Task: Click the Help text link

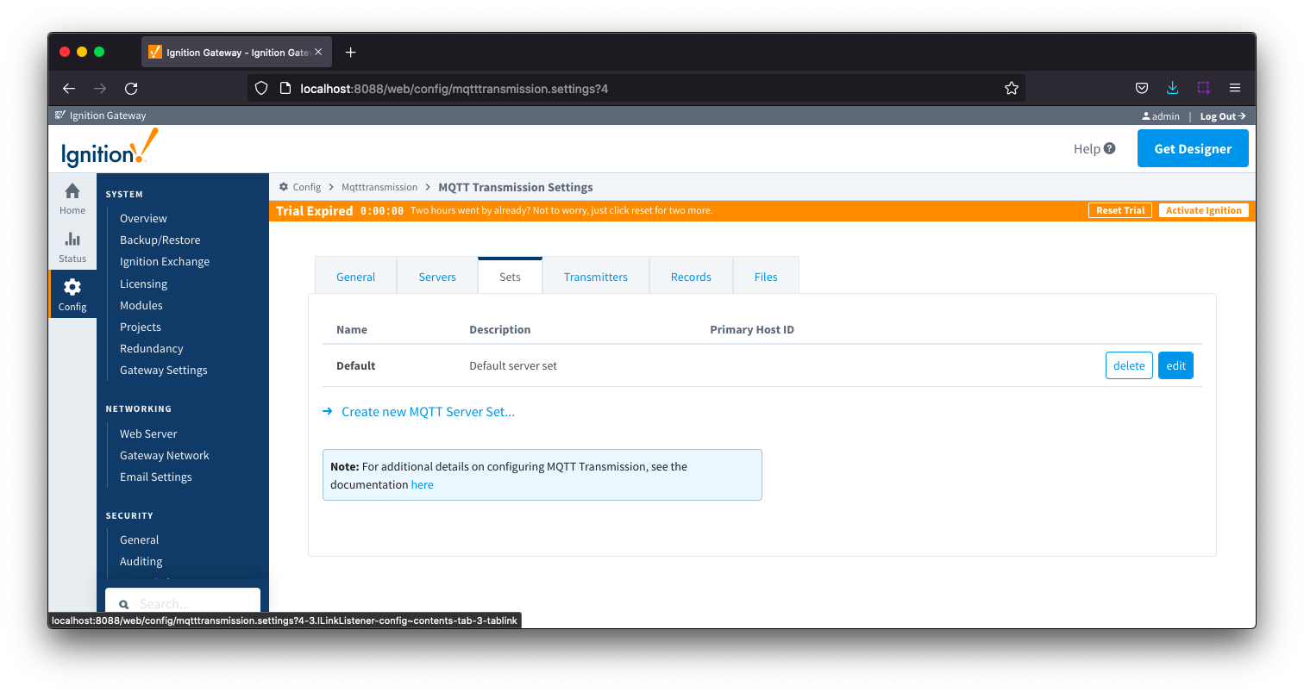Action: (1087, 148)
